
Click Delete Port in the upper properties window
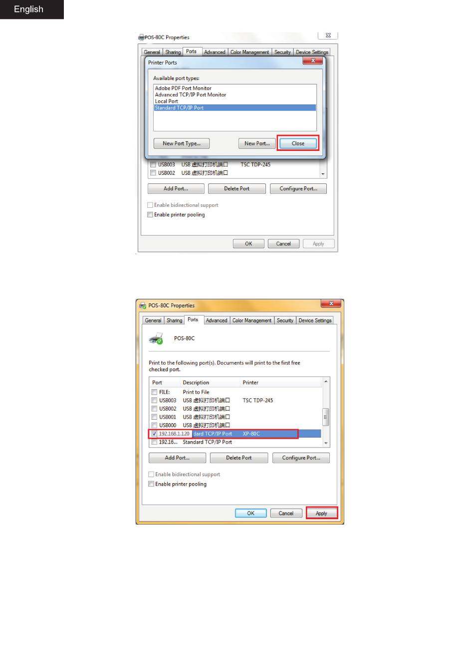point(237,188)
